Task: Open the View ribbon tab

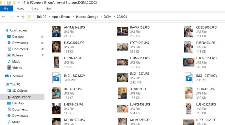Action: (x=48, y=8)
